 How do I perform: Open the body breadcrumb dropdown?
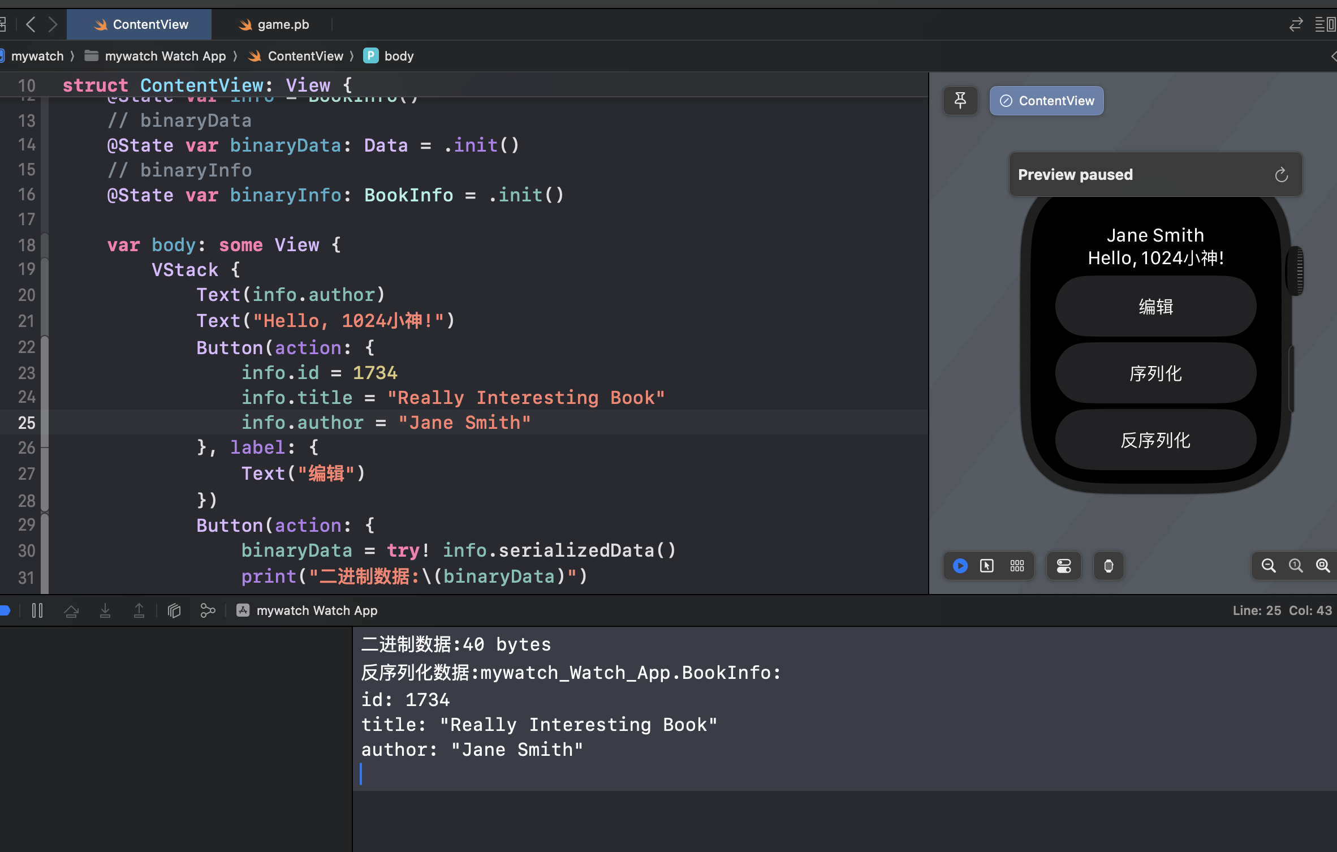[398, 56]
